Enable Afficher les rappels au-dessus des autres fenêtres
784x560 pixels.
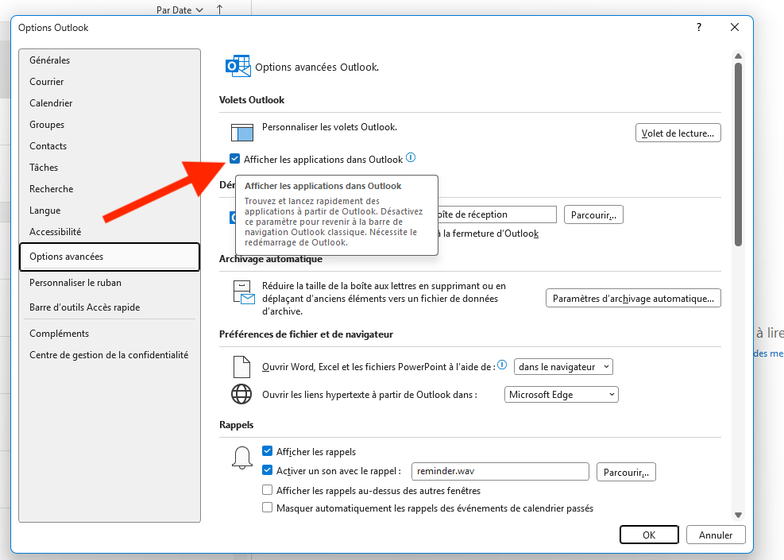click(x=268, y=490)
